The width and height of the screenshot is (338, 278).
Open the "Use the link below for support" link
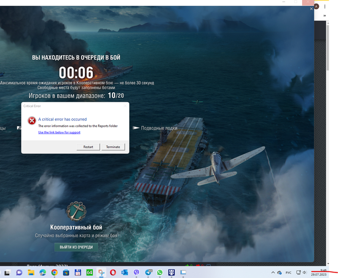[x=59, y=132]
